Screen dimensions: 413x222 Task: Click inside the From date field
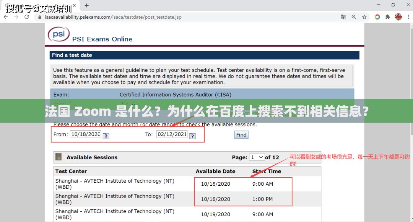pyautogui.click(x=85, y=134)
